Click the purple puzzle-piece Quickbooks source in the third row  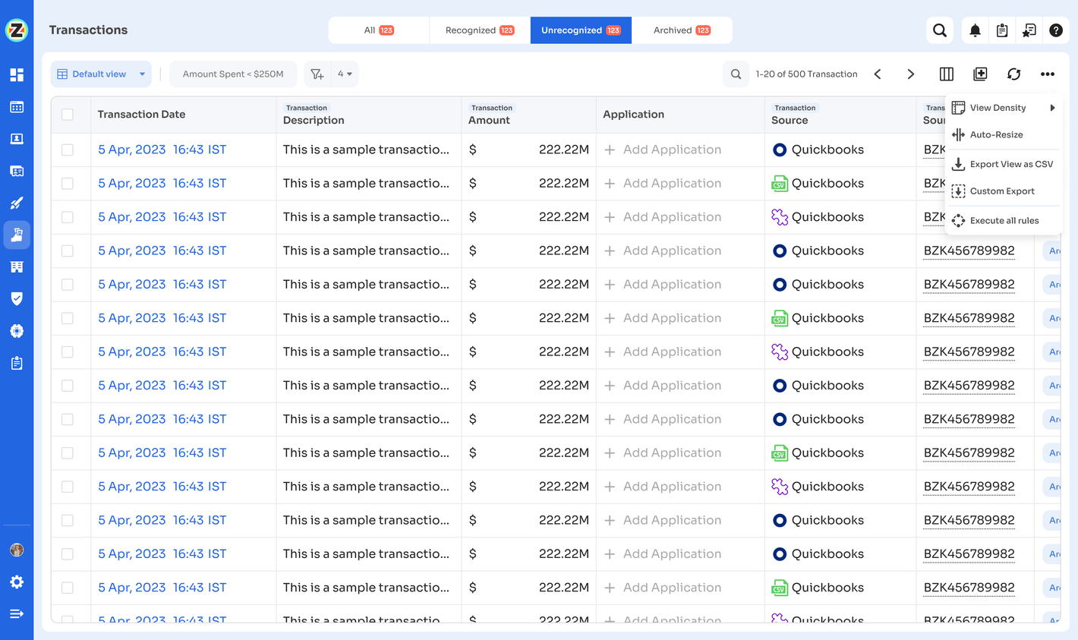[x=818, y=217]
